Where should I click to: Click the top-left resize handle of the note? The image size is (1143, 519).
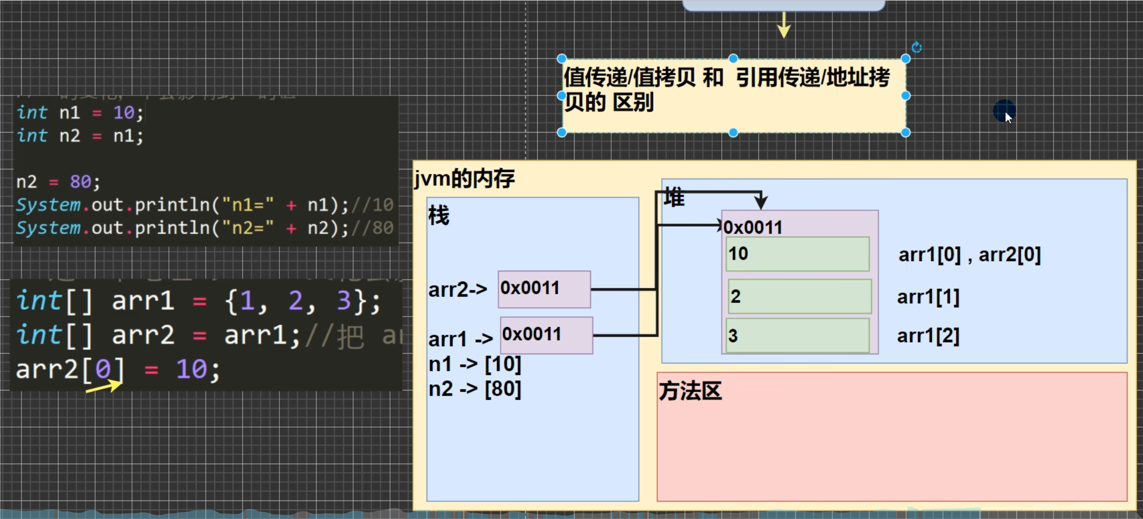(562, 59)
